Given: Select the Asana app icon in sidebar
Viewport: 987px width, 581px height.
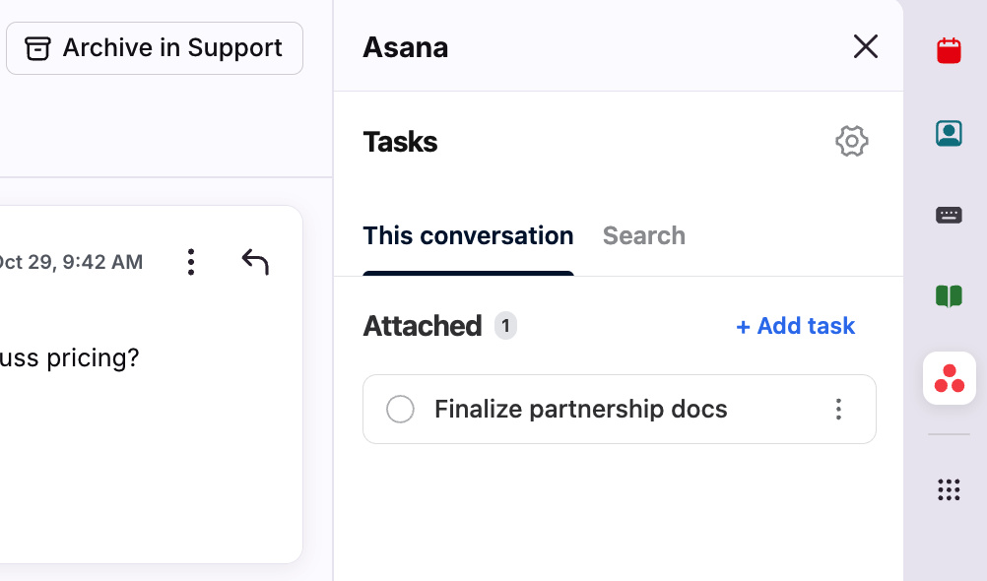Looking at the screenshot, I should 949,378.
